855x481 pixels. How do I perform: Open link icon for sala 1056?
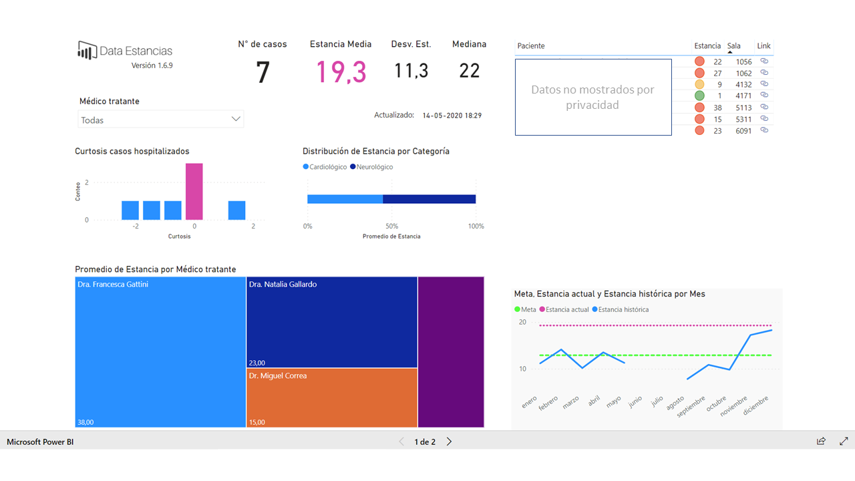764,61
